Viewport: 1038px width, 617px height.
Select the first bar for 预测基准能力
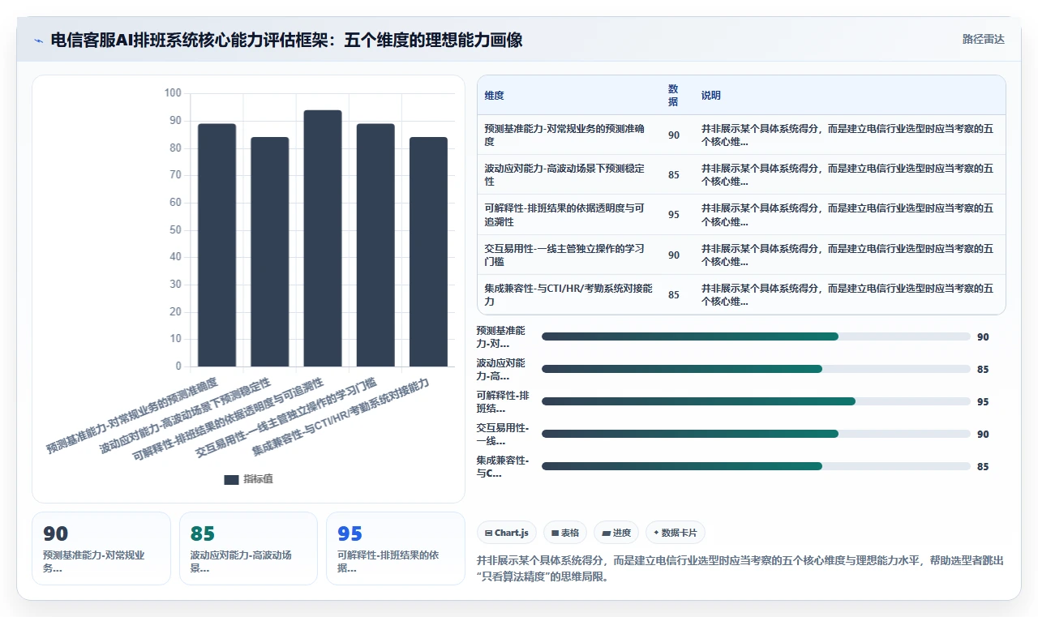coord(217,245)
